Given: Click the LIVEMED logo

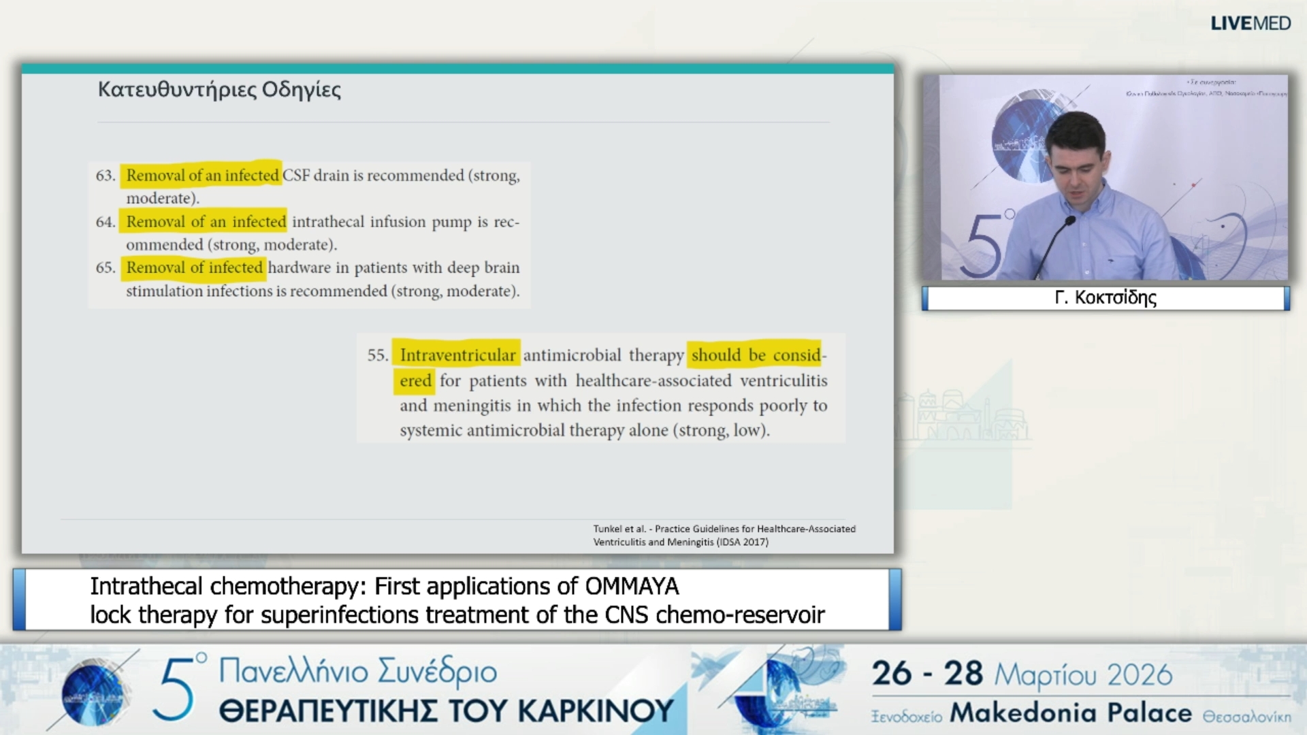Looking at the screenshot, I should click(x=1250, y=23).
